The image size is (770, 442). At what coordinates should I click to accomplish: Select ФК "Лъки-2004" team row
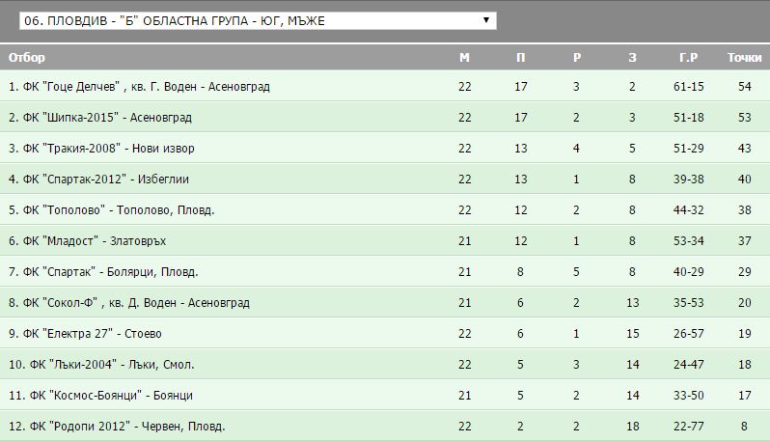click(x=101, y=365)
